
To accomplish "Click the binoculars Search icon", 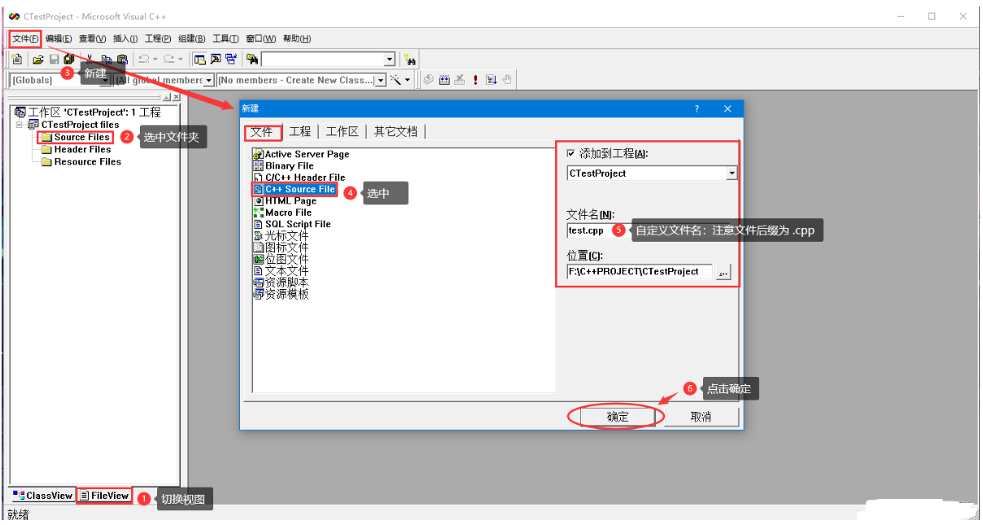I will (x=410, y=59).
